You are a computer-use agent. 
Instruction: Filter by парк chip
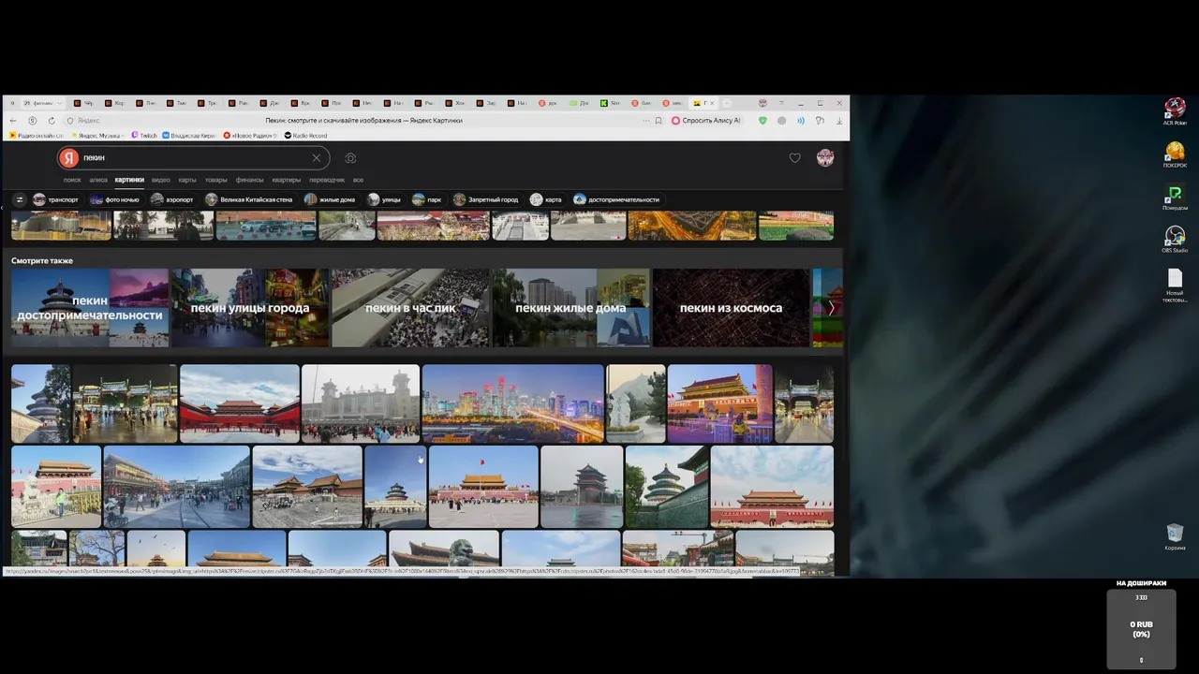pyautogui.click(x=427, y=199)
